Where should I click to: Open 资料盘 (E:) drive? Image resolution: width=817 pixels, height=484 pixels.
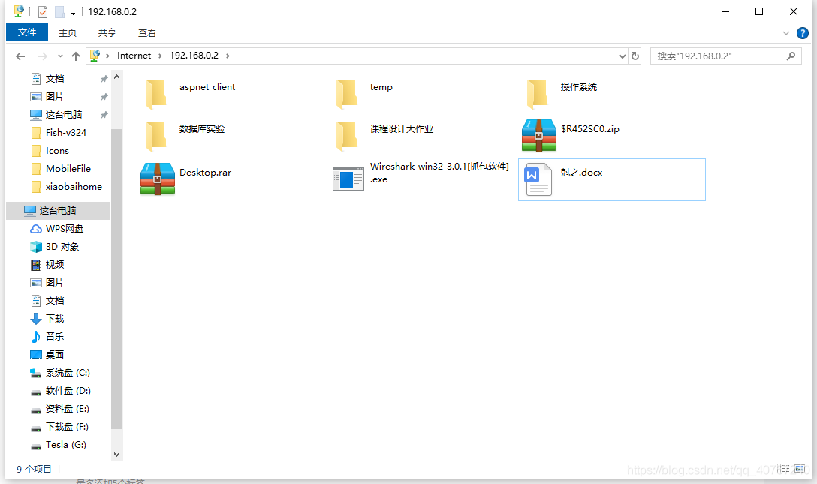click(60, 409)
